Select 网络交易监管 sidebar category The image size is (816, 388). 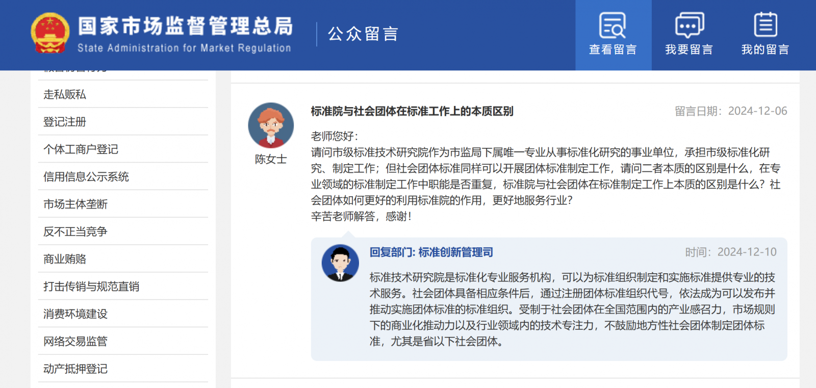[x=75, y=341]
